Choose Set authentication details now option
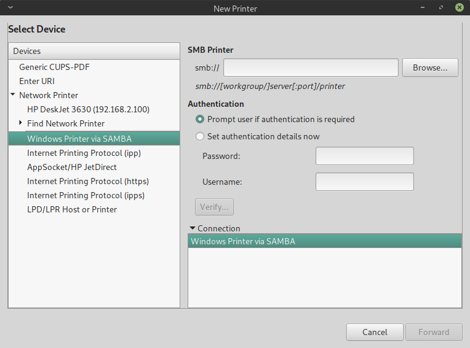 (199, 136)
